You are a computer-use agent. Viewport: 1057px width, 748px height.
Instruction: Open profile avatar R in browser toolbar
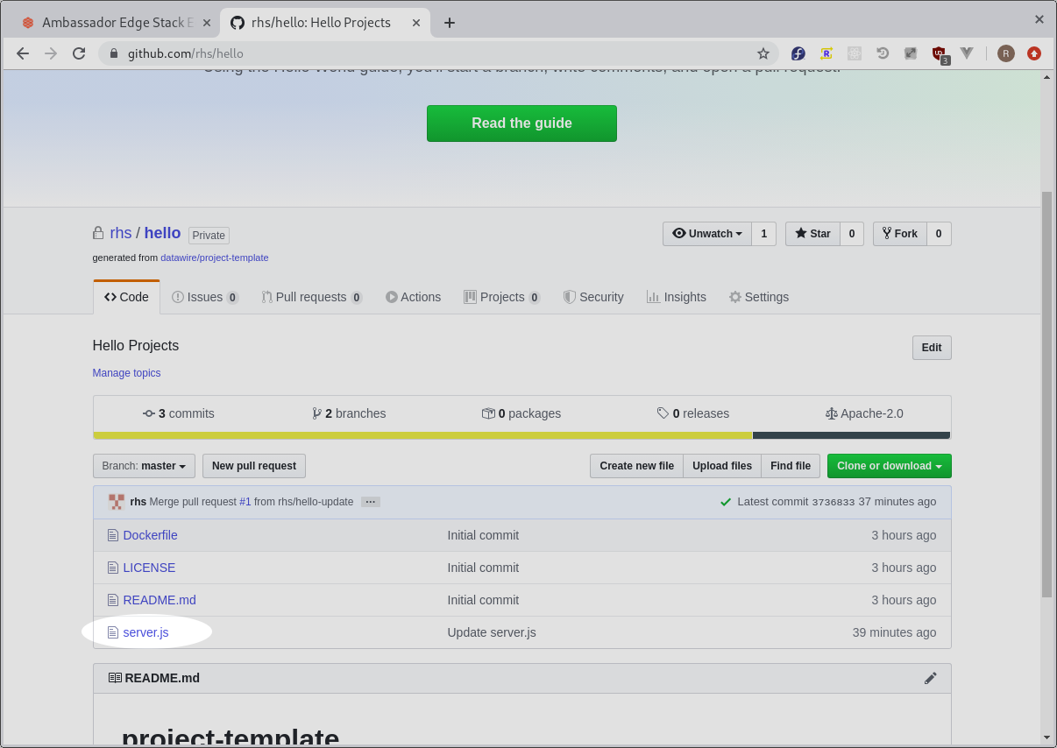tap(1005, 53)
